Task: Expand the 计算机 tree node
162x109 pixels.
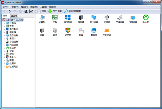Action: coord(4,23)
